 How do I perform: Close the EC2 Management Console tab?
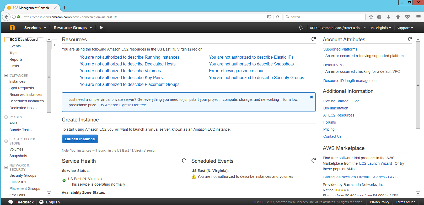pos(55,8)
